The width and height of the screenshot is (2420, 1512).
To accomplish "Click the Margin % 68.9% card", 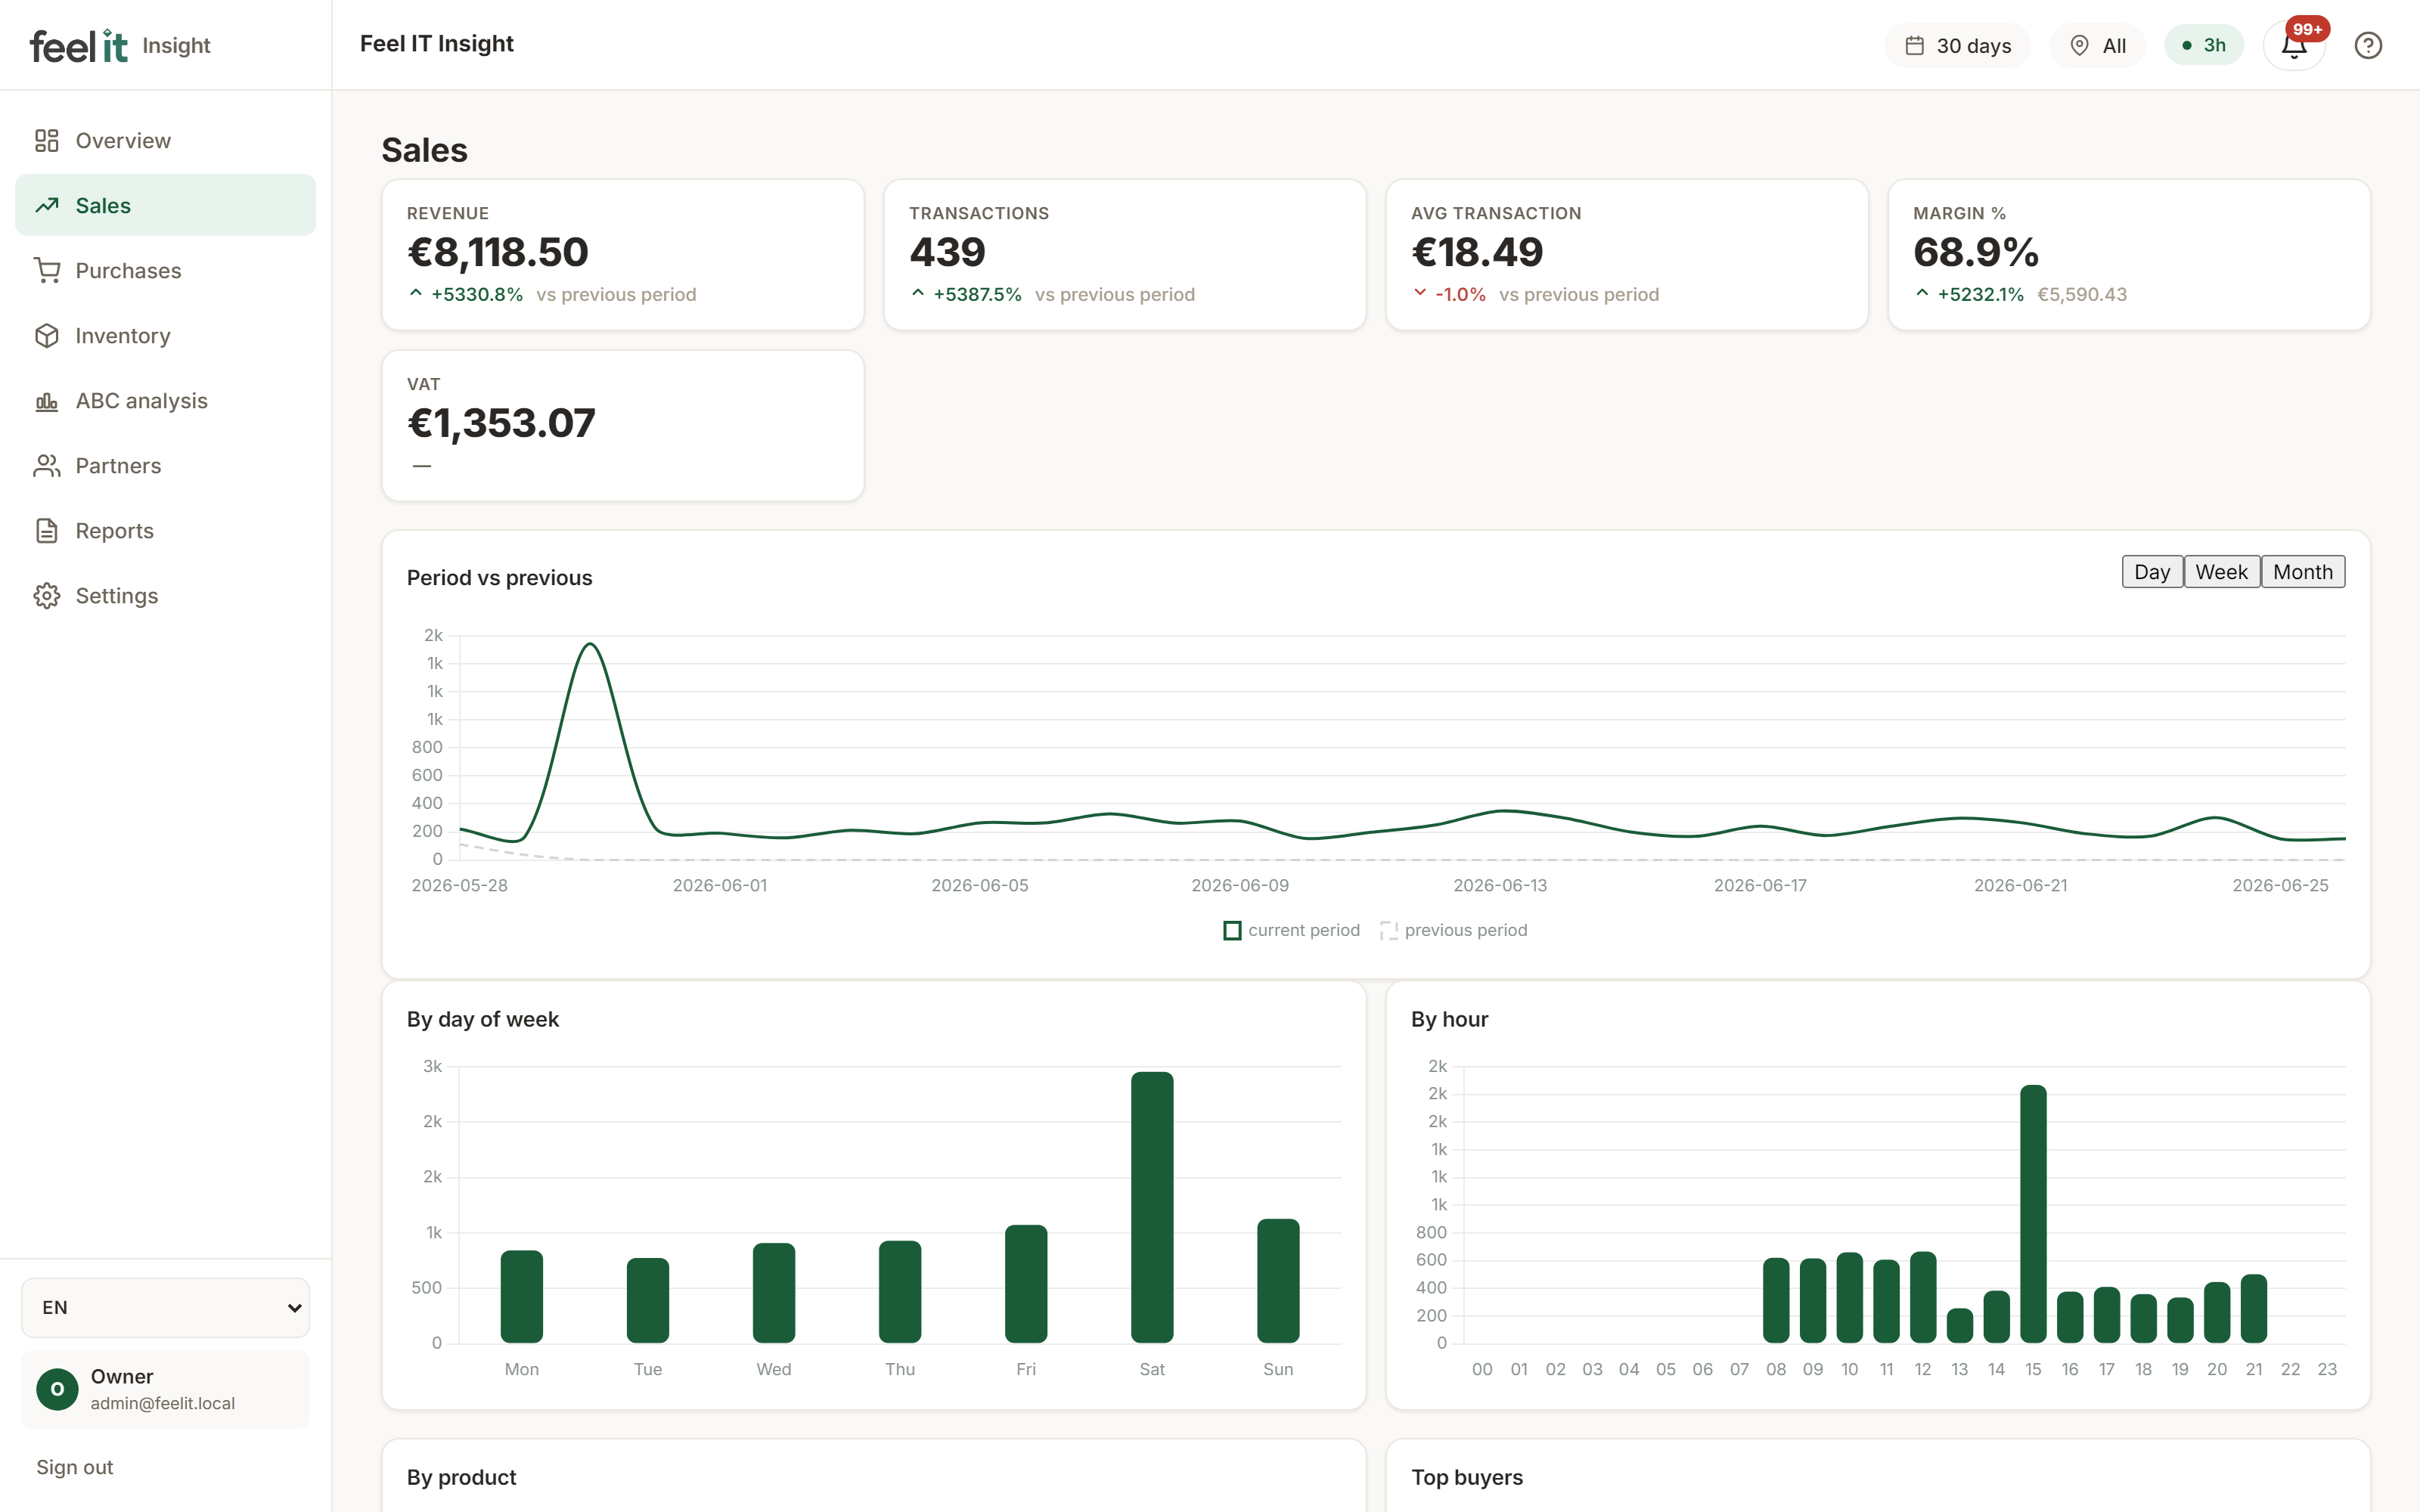I will (2129, 255).
